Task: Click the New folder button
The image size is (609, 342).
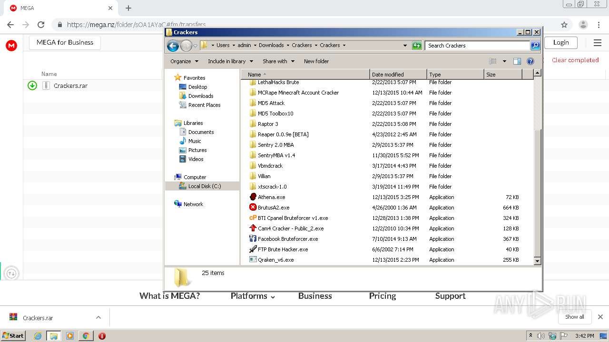Action: 316,61
